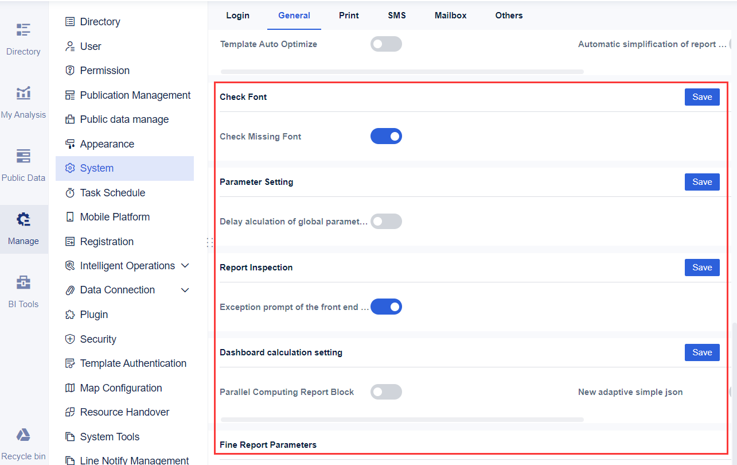The width and height of the screenshot is (737, 465).
Task: Turn on Template Auto Optimize toggle
Action: click(x=386, y=44)
